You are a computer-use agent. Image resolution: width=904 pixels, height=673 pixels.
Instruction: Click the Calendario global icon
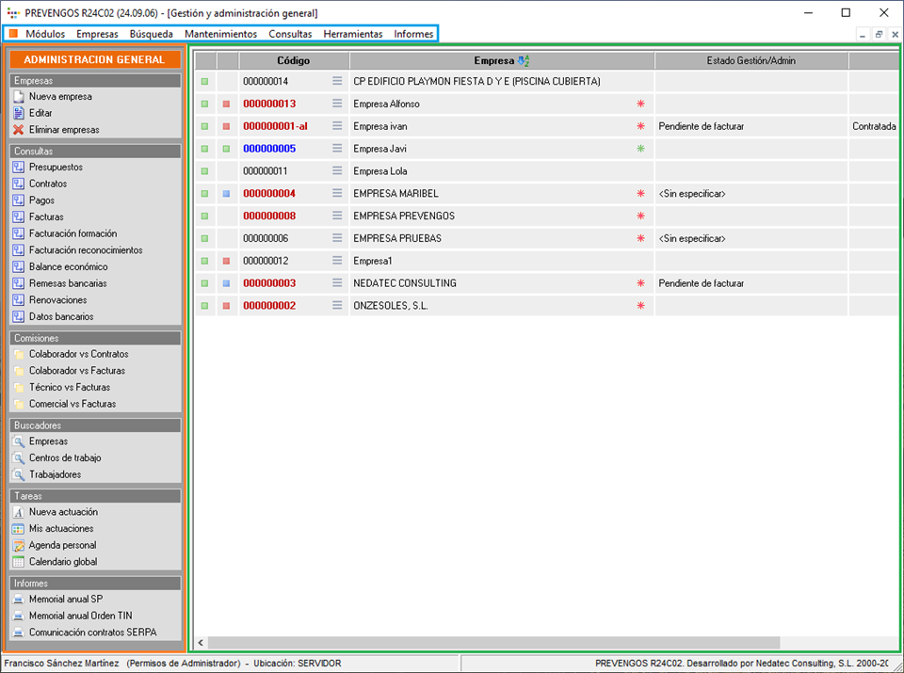[x=18, y=562]
